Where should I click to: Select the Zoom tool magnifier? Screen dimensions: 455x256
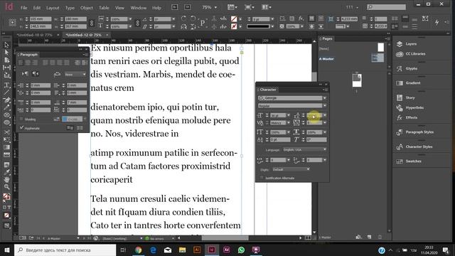6,187
